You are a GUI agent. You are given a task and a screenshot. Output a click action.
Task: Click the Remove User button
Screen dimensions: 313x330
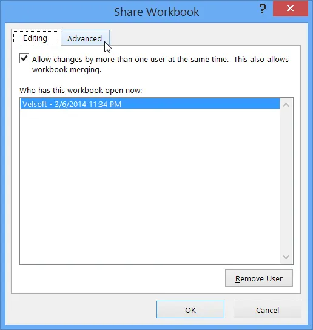pos(259,278)
